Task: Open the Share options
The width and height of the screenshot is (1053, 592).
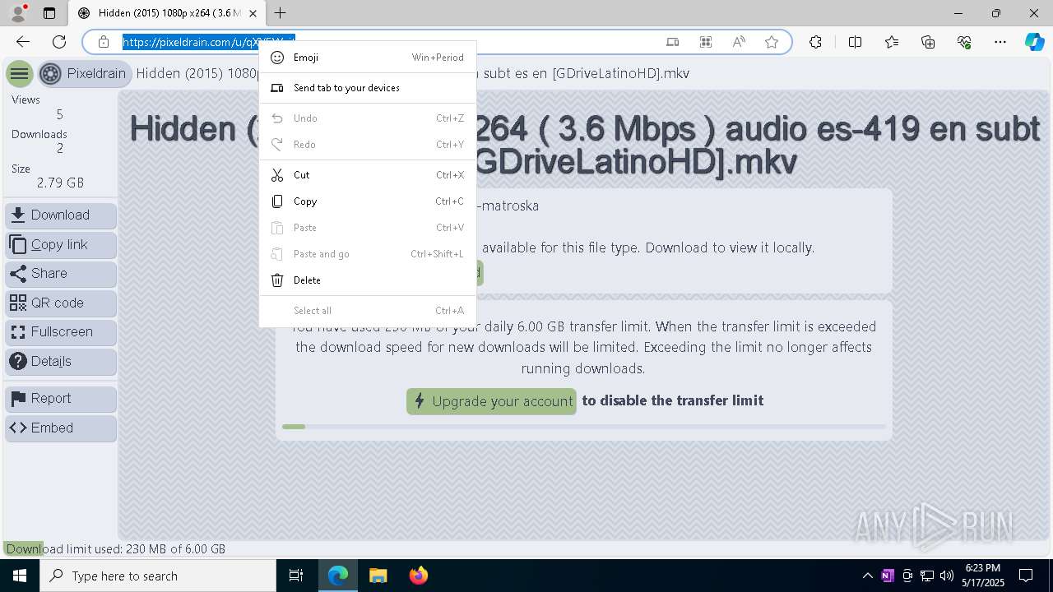Action: tap(61, 274)
